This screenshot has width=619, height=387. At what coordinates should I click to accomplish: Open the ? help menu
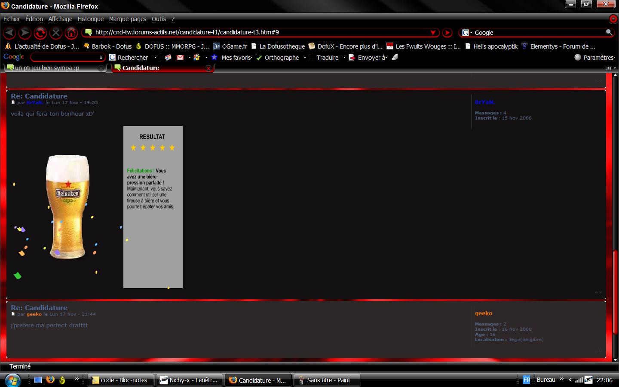(173, 19)
